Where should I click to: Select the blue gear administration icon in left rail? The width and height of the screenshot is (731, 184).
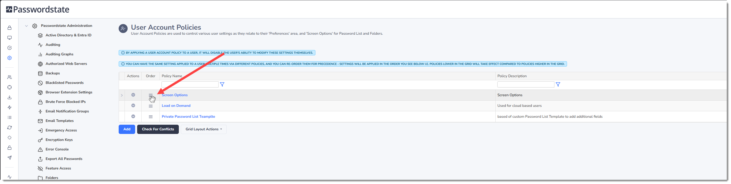point(9,58)
